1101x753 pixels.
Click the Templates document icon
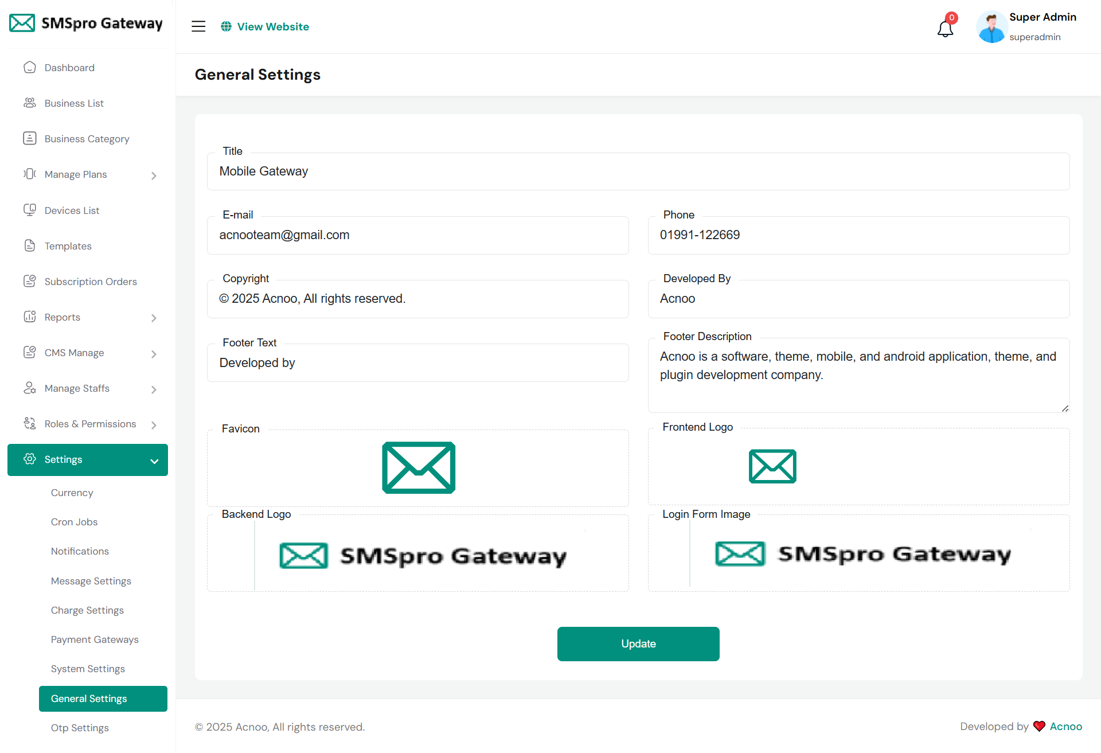tap(30, 246)
